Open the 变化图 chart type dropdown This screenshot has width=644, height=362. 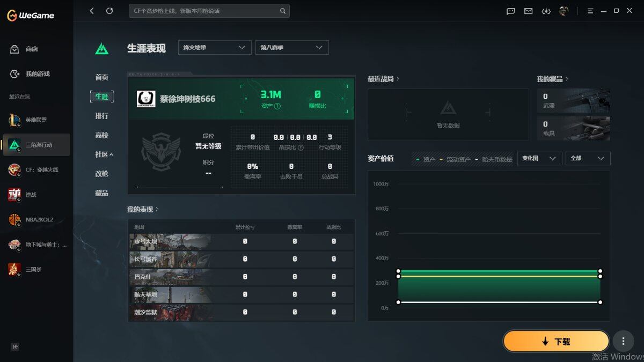tap(539, 158)
